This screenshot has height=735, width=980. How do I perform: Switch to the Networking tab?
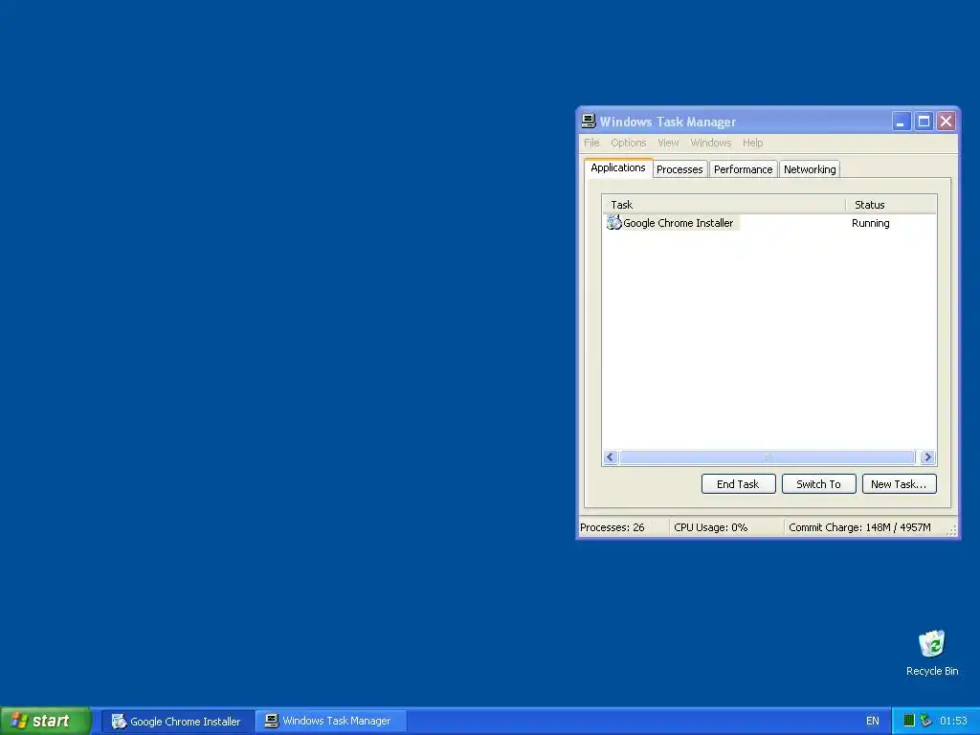[x=810, y=169]
